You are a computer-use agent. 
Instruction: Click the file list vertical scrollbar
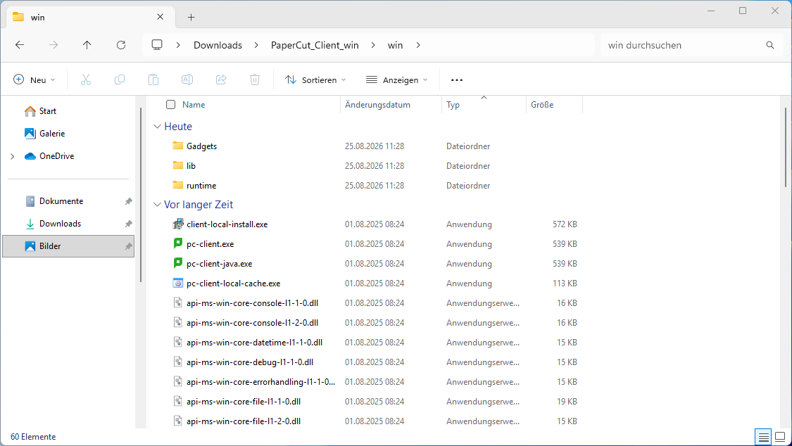click(786, 146)
